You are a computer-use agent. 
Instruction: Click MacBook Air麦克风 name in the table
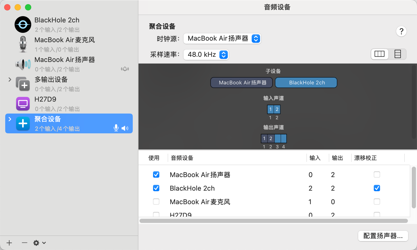point(200,202)
